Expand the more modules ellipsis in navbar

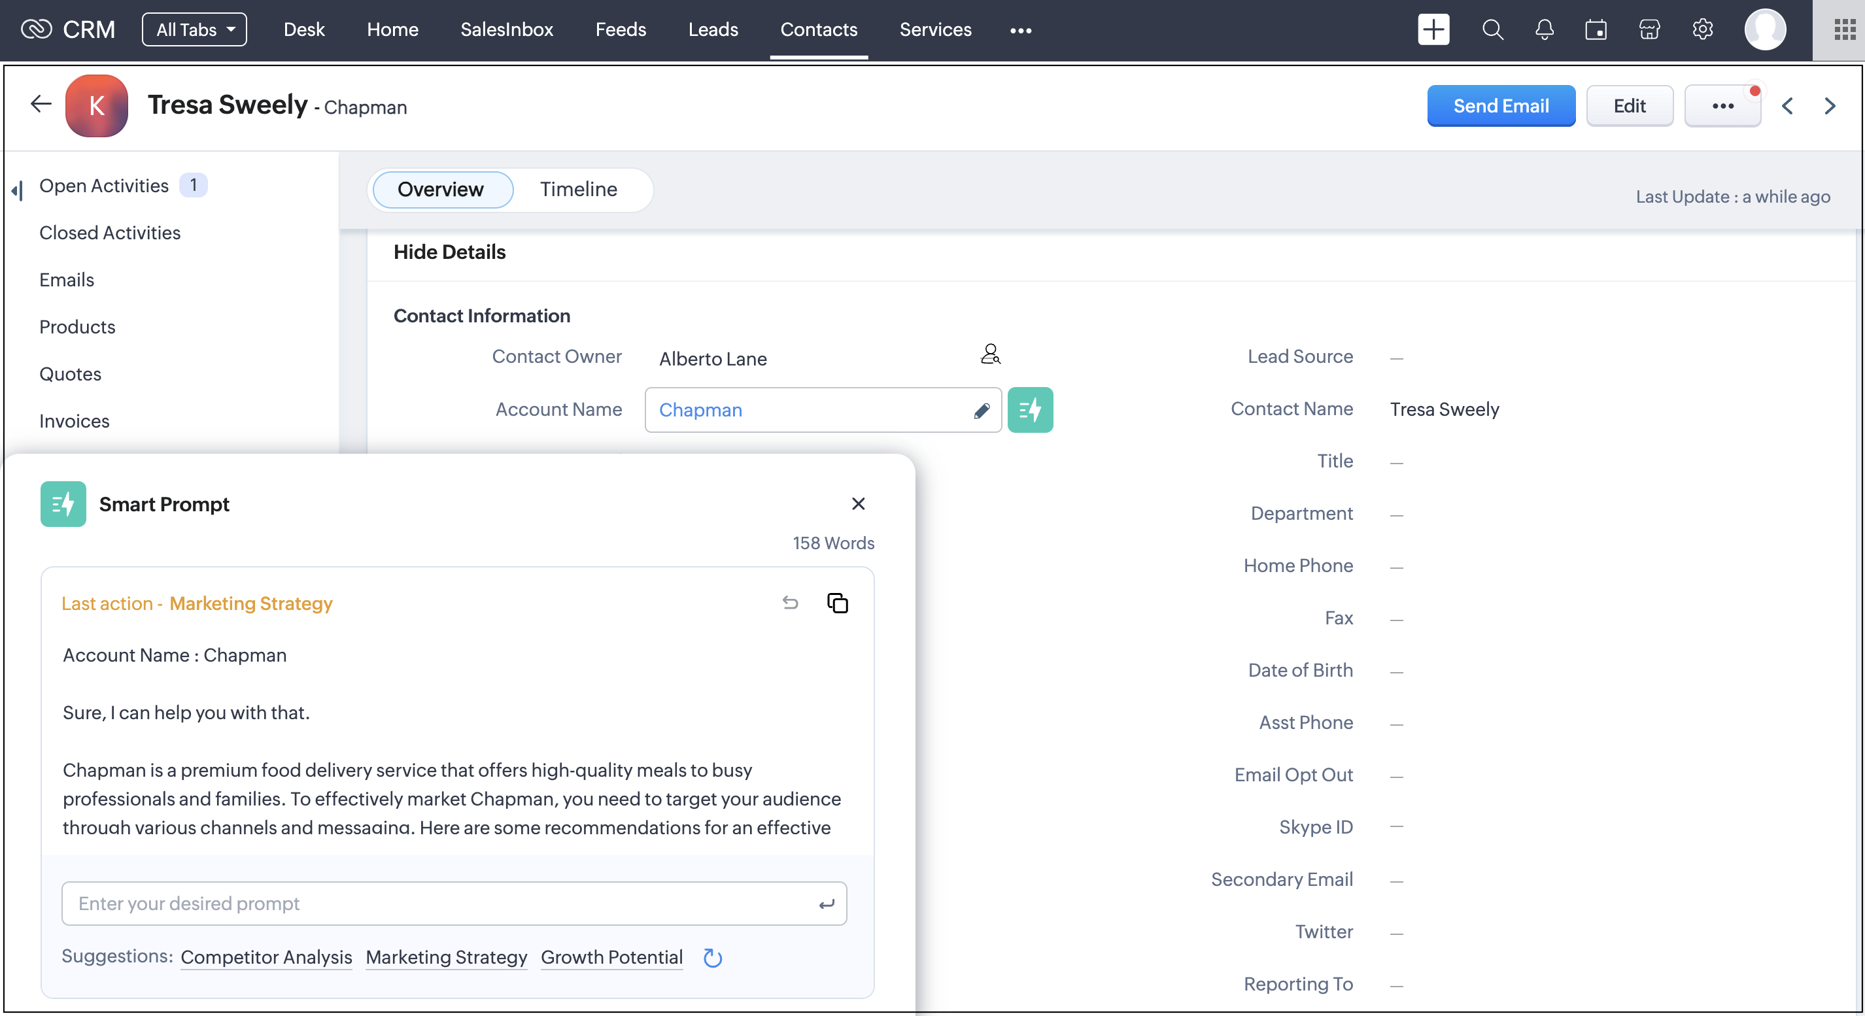pos(1020,29)
